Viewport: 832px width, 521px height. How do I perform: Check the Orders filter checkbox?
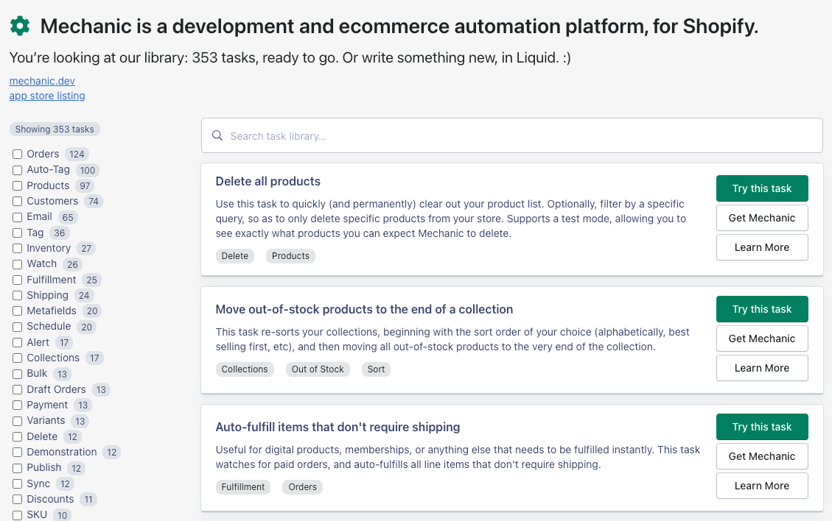click(x=17, y=155)
